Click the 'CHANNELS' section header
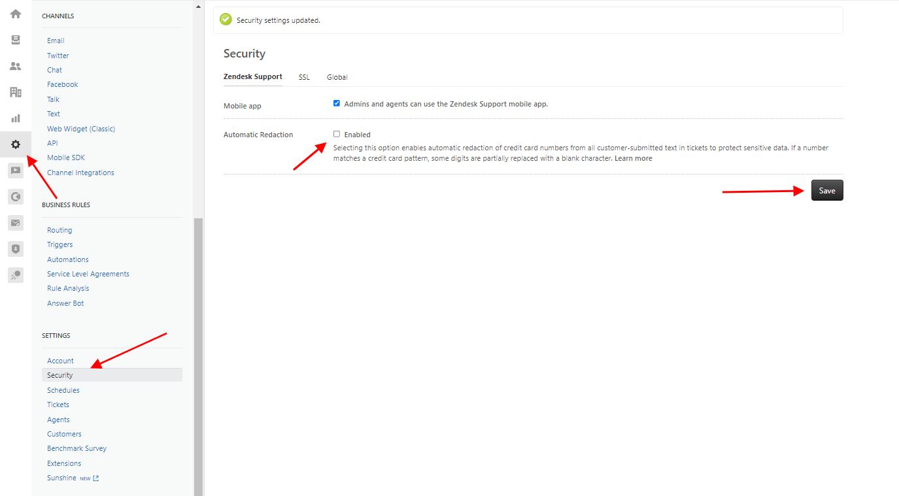This screenshot has width=899, height=496. click(x=58, y=16)
